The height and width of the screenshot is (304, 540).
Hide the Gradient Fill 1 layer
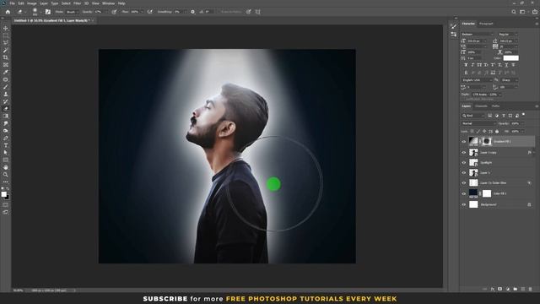[x=463, y=141]
